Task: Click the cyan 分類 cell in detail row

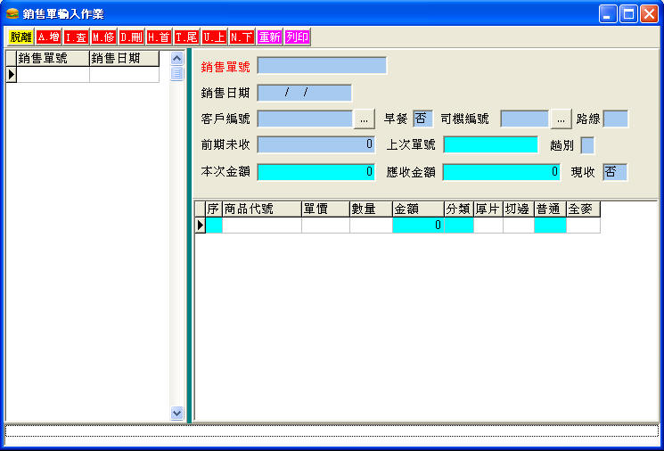Action: coord(459,225)
